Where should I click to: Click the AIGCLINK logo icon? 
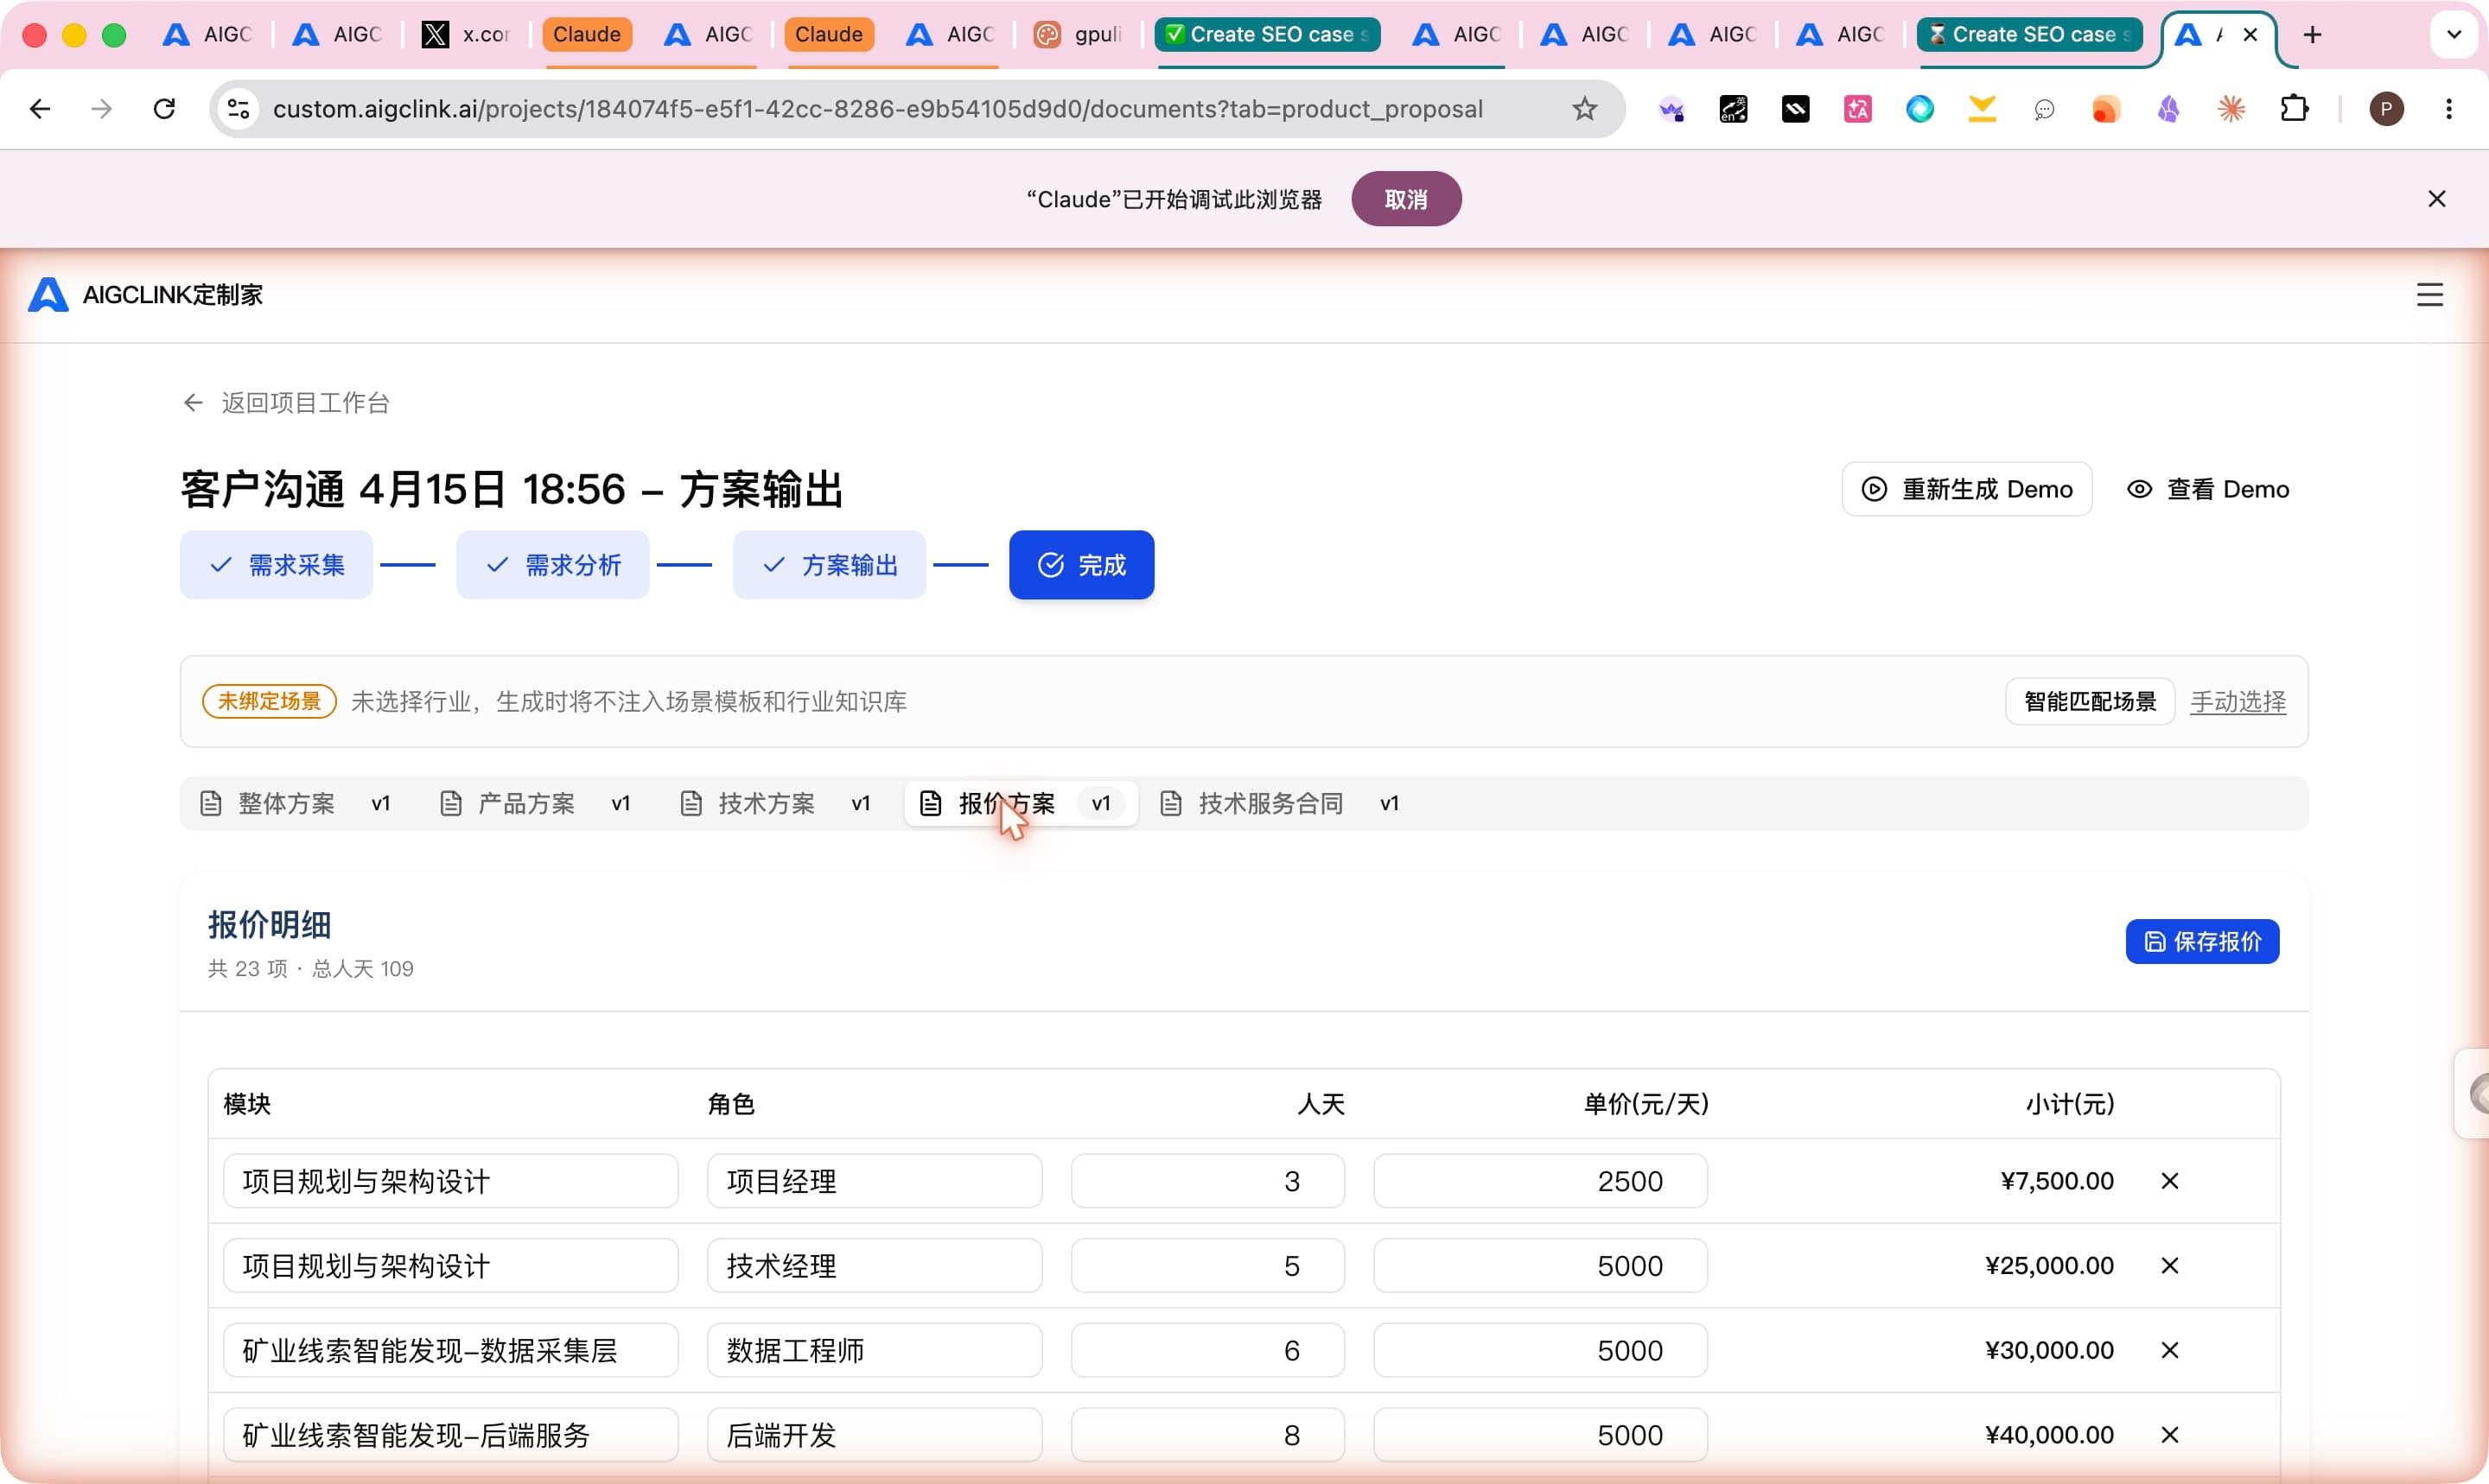click(x=48, y=295)
